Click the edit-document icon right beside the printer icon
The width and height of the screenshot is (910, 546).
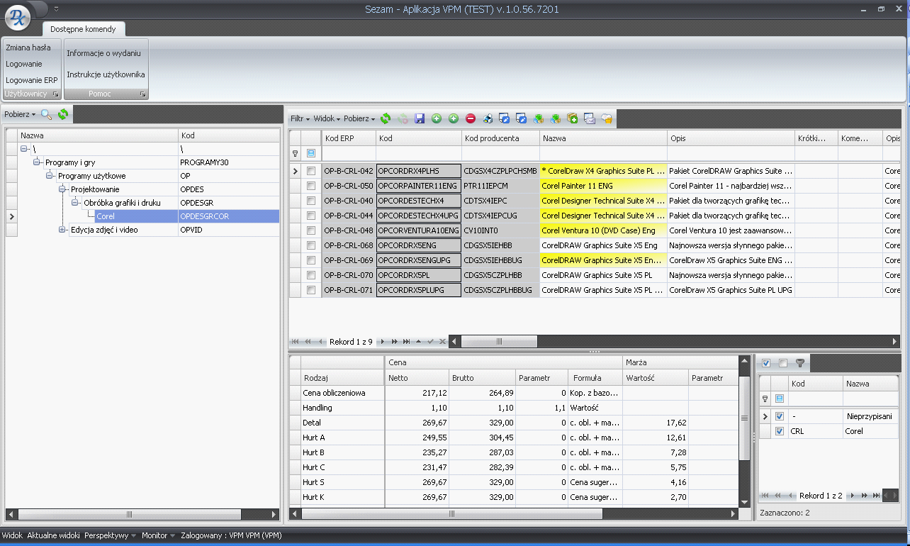505,119
